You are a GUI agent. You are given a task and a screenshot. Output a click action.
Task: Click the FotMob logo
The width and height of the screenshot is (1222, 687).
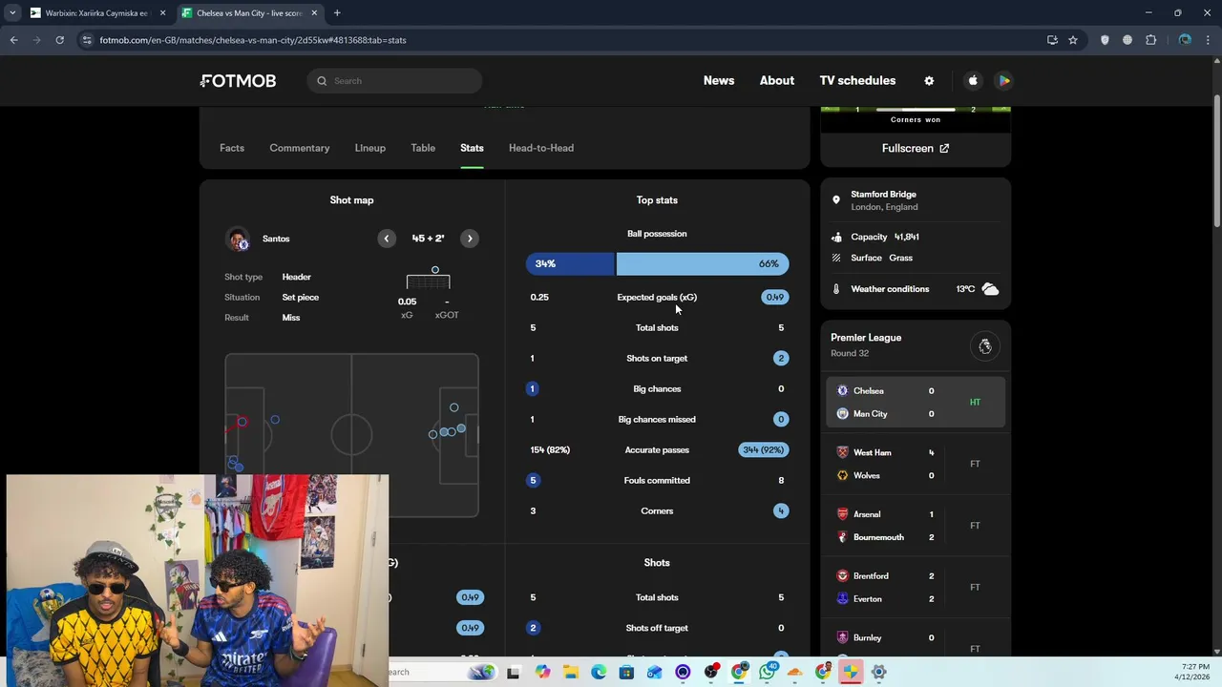pos(238,81)
